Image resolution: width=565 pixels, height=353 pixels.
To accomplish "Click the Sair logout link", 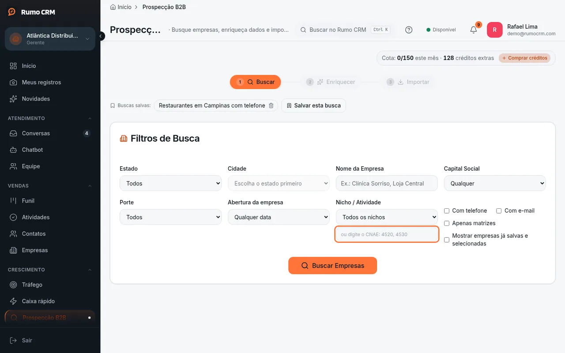I will [50, 340].
